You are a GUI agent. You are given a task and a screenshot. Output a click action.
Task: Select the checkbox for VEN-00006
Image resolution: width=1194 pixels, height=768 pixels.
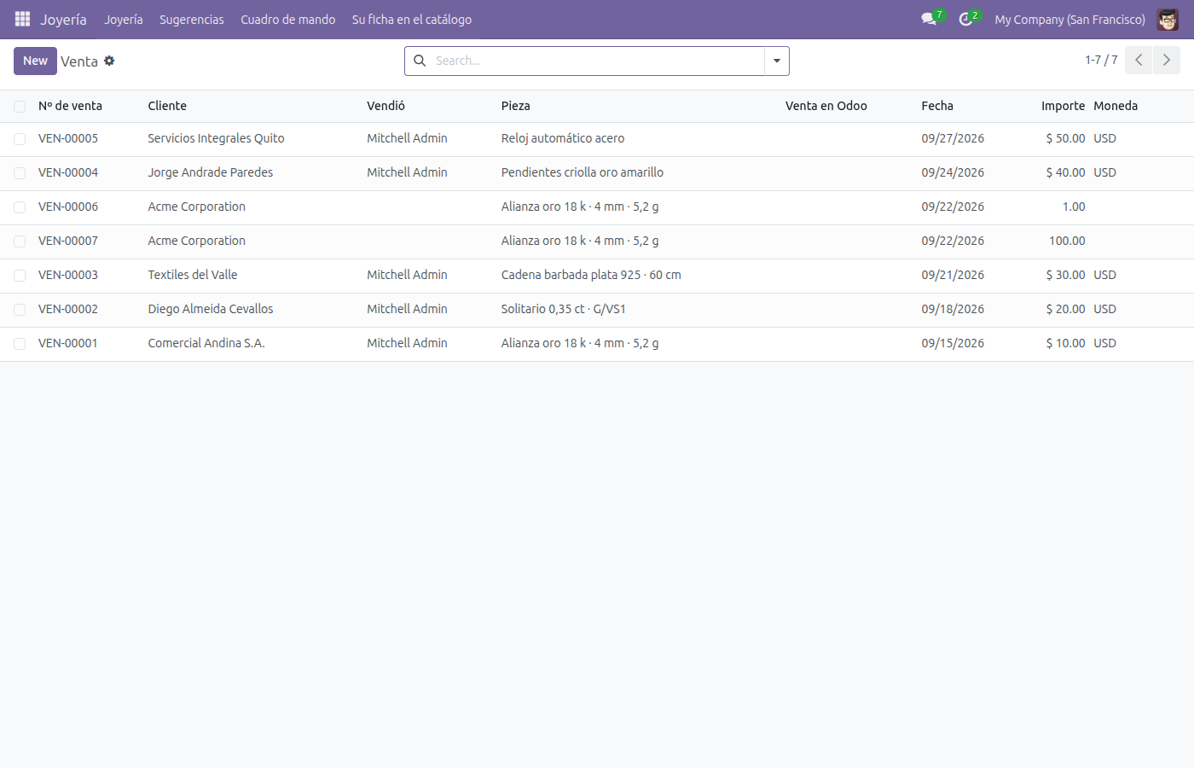coord(20,207)
